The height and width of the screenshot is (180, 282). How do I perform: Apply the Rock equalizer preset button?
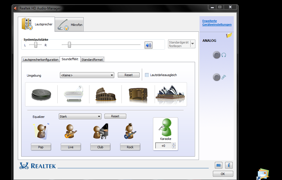click(x=130, y=147)
